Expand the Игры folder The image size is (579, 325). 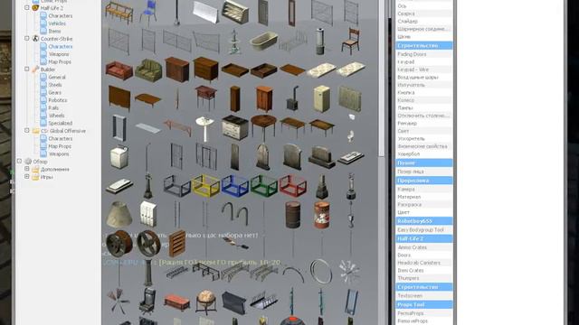point(27,177)
